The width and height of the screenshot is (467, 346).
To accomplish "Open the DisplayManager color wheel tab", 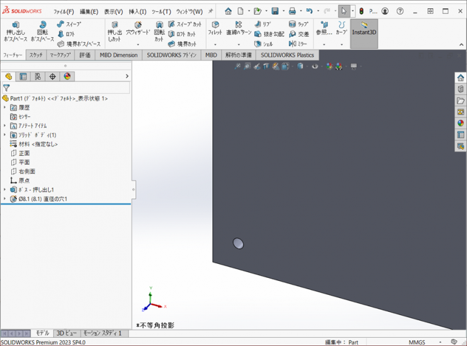I will point(67,76).
